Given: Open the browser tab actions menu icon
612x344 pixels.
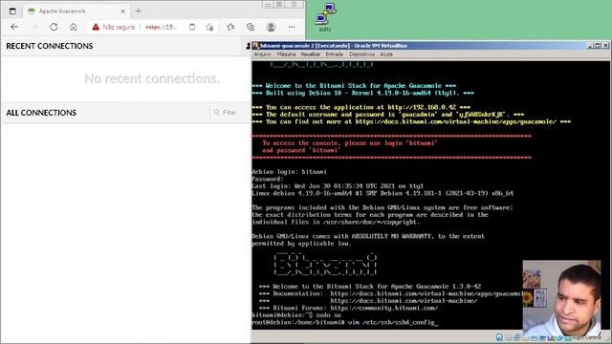Looking at the screenshot, I should pos(12,11).
